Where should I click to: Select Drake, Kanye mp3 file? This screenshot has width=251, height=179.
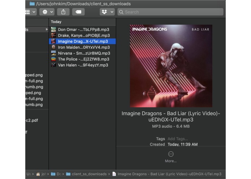pos(82,36)
